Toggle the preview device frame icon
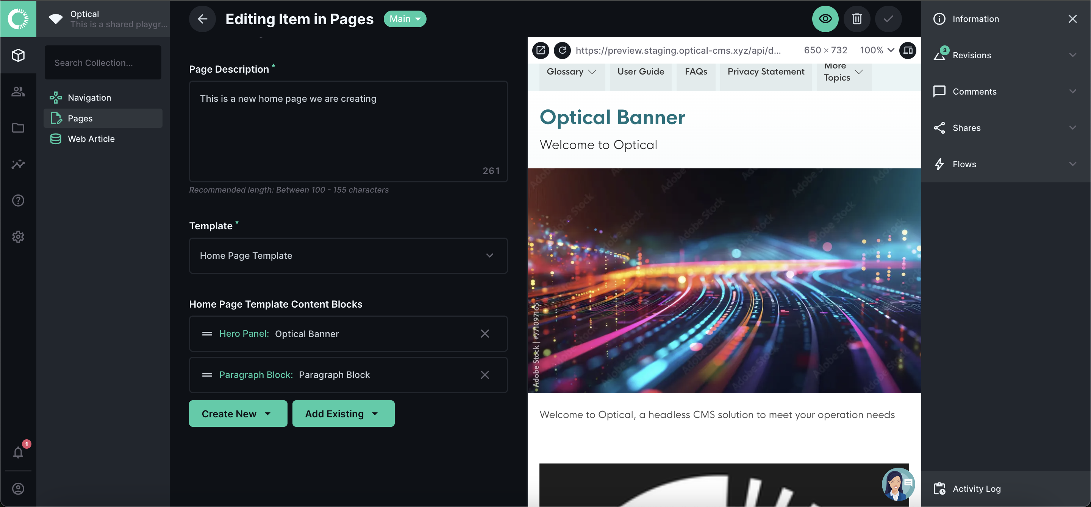 (908, 50)
